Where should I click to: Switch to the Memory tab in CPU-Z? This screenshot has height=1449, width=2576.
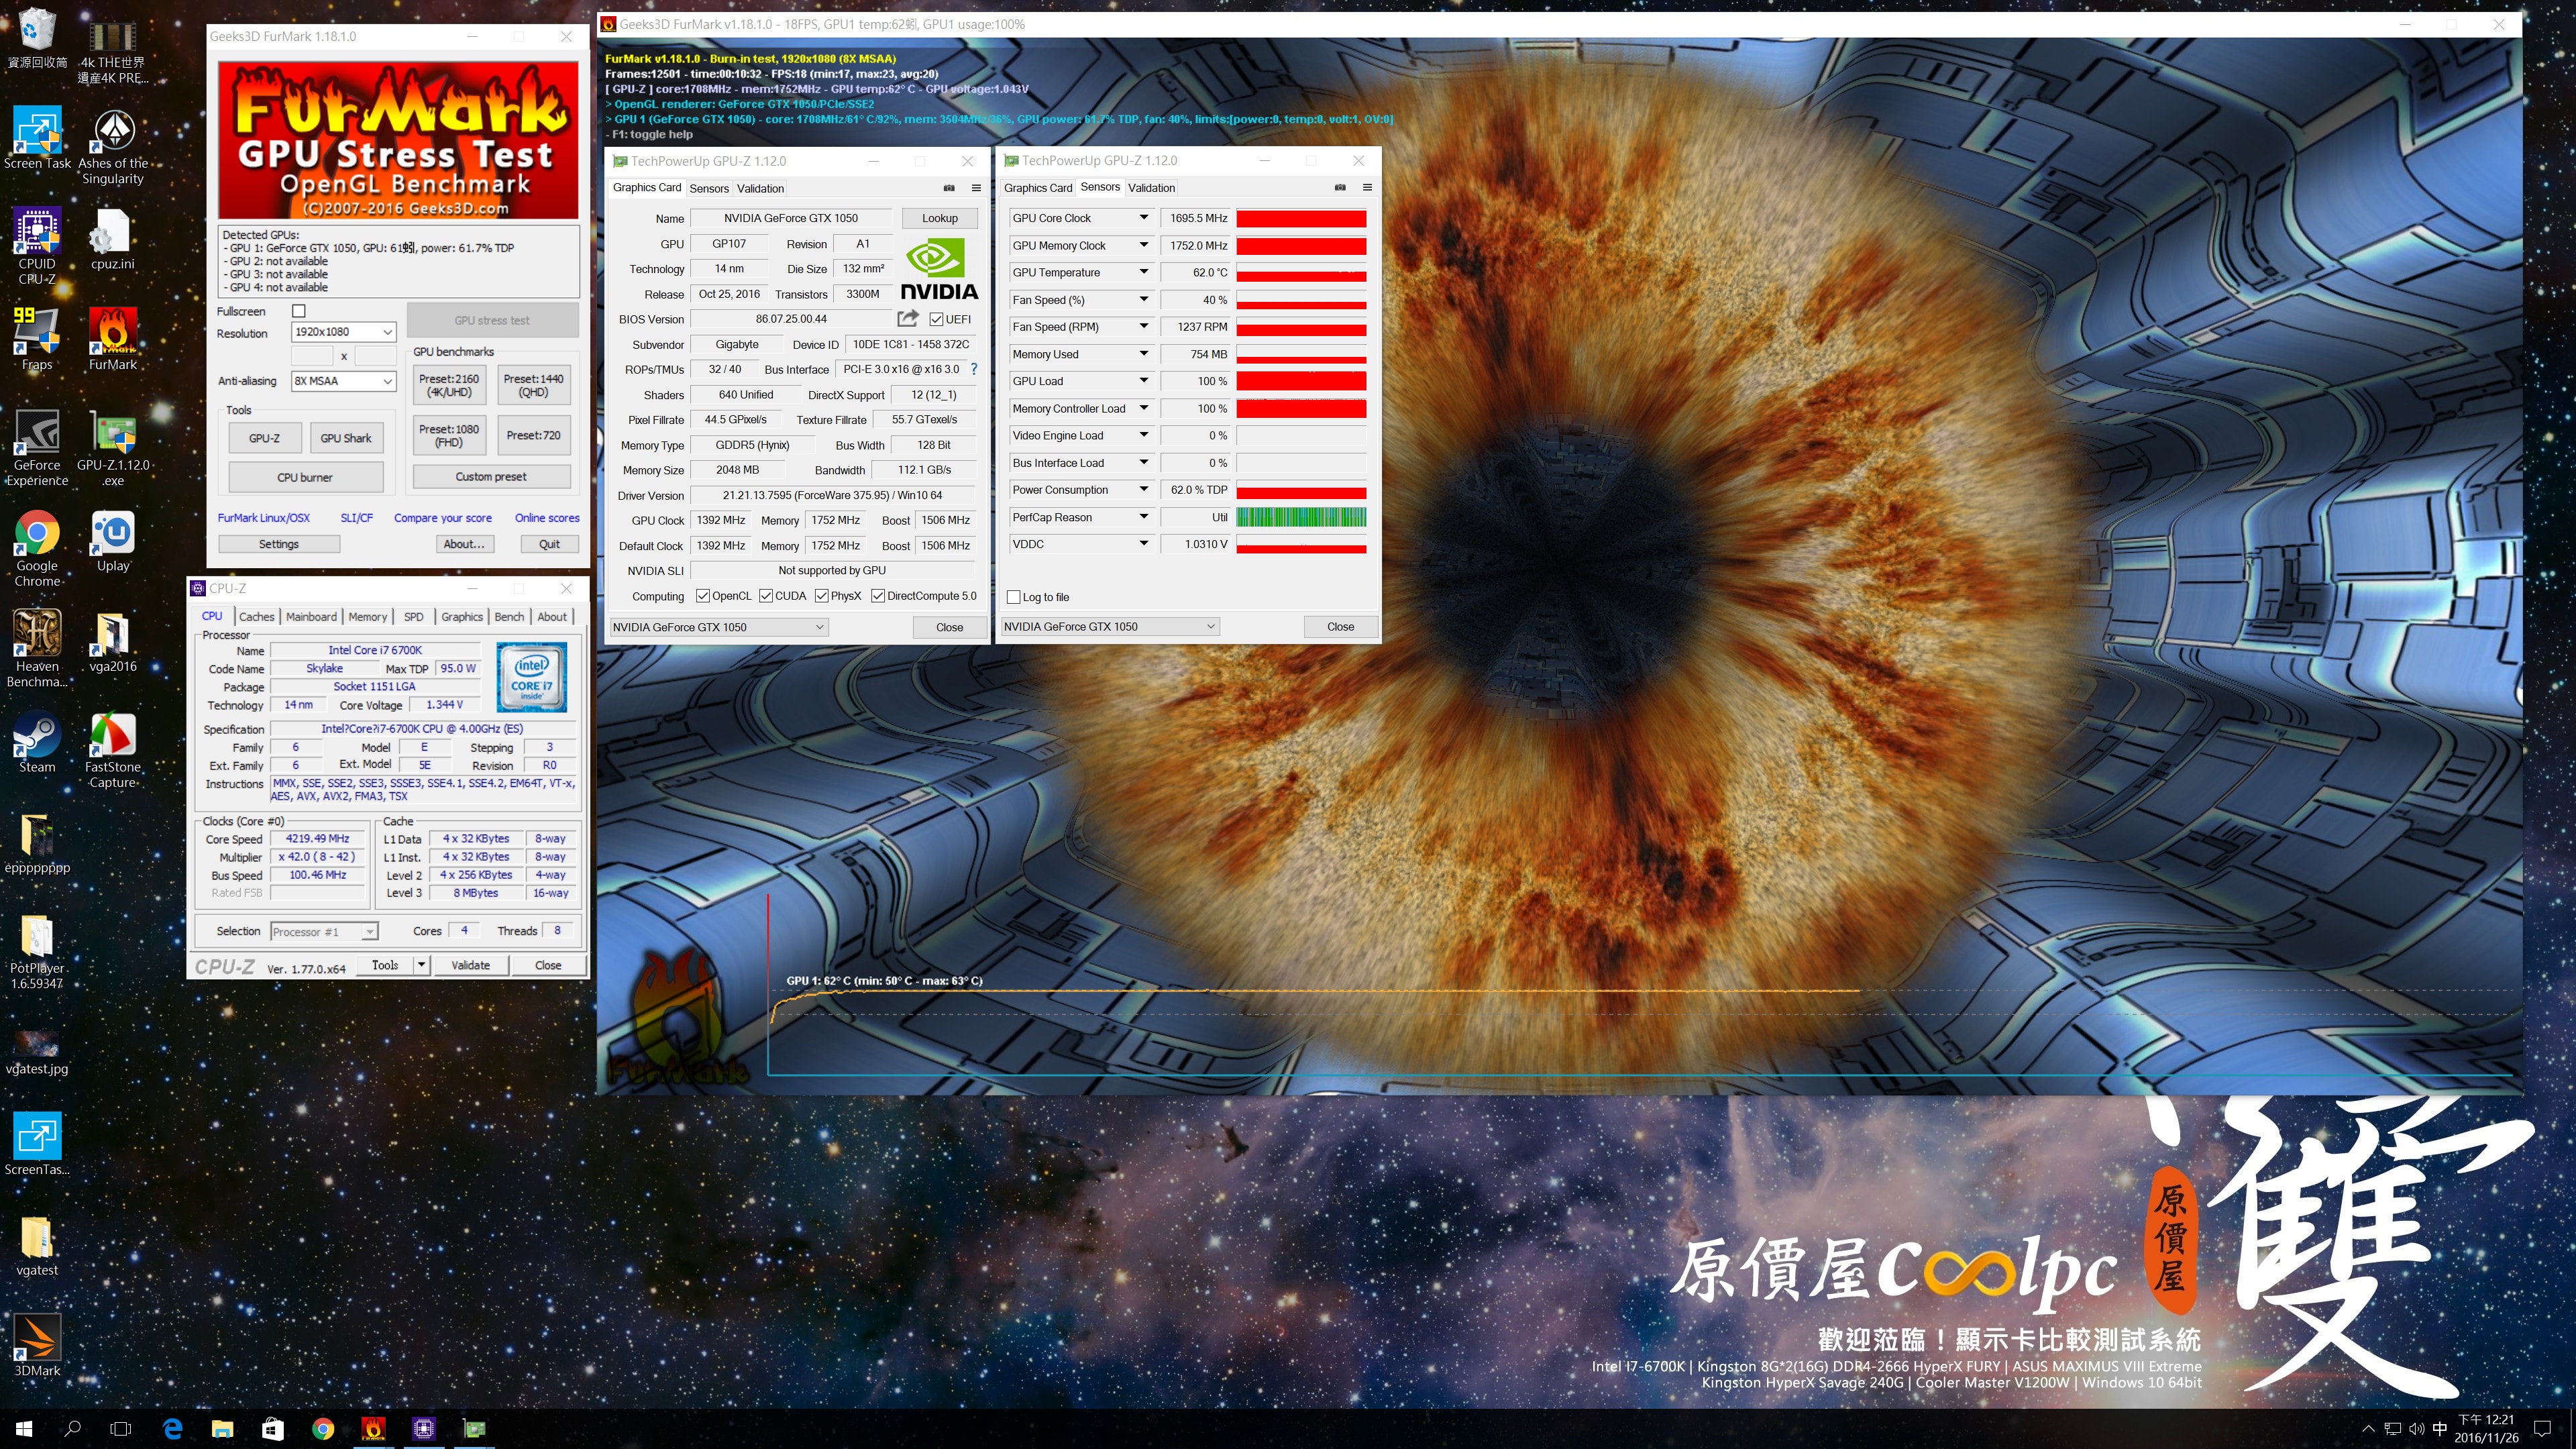tap(367, 617)
